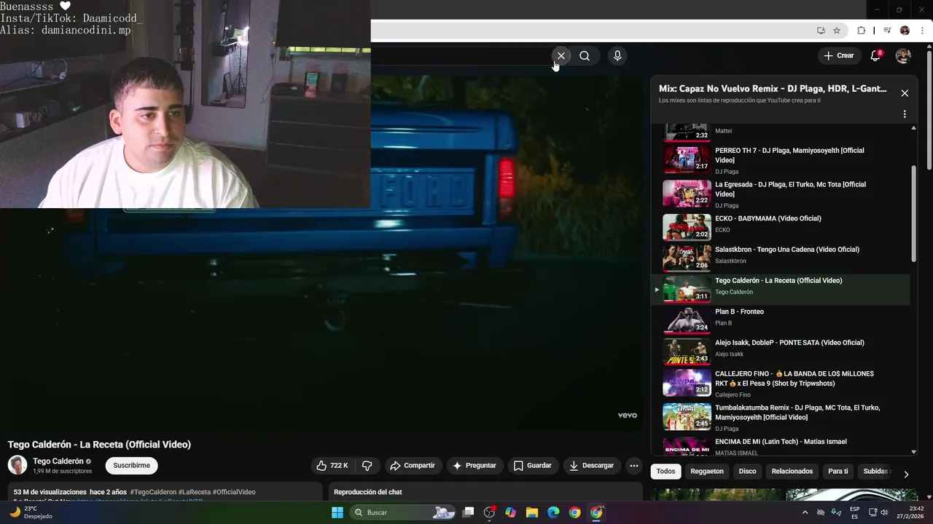Play Plan B - Fronteo from playlist
933x524 pixels.
[x=780, y=319]
